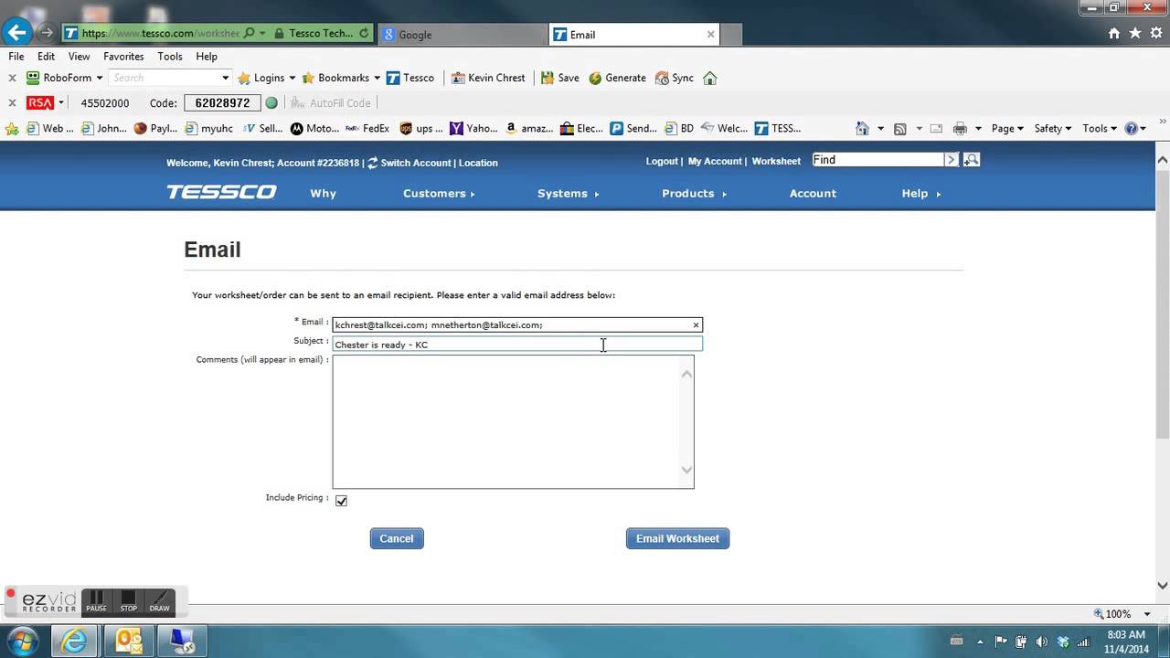Click the RSS feeds icon
This screenshot has height=658, width=1170.
point(899,129)
